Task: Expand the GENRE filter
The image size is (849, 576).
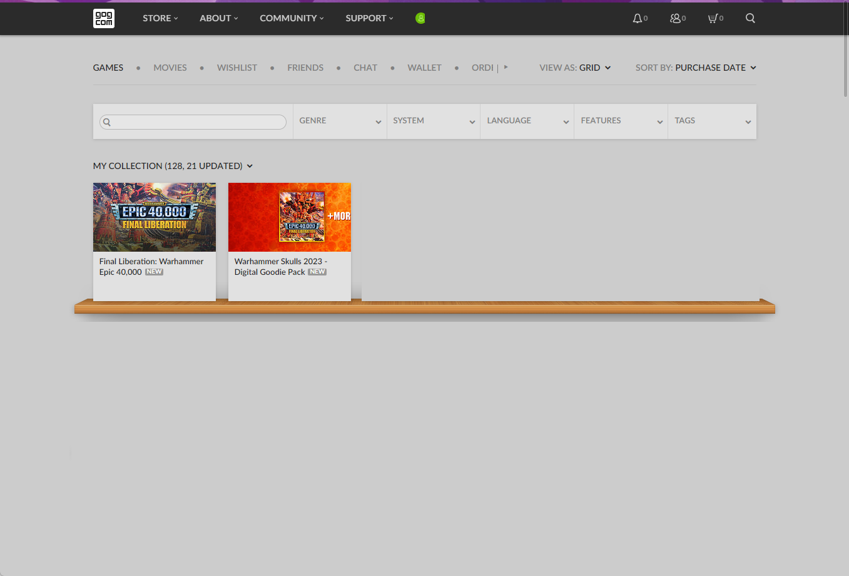Action: (340, 121)
